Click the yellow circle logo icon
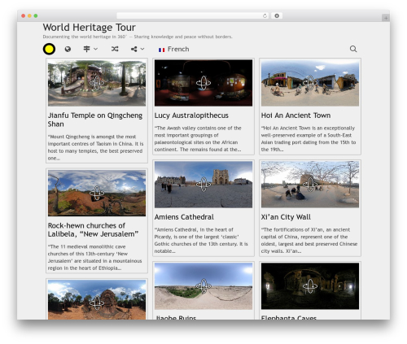 tap(49, 49)
